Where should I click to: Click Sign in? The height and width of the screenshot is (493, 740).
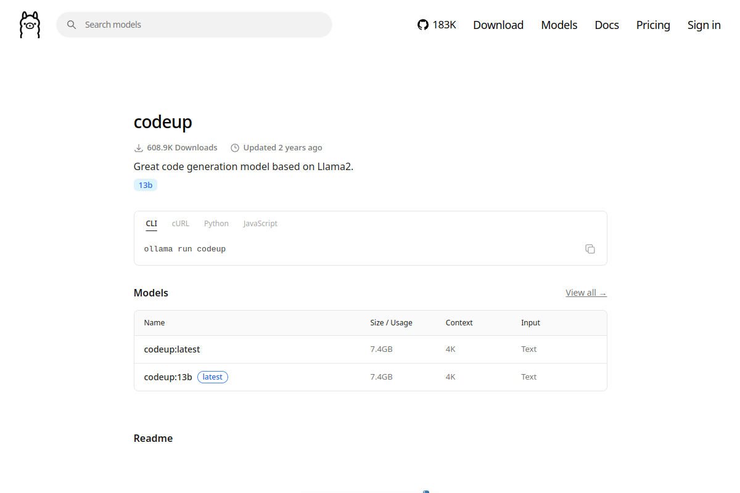tap(704, 25)
